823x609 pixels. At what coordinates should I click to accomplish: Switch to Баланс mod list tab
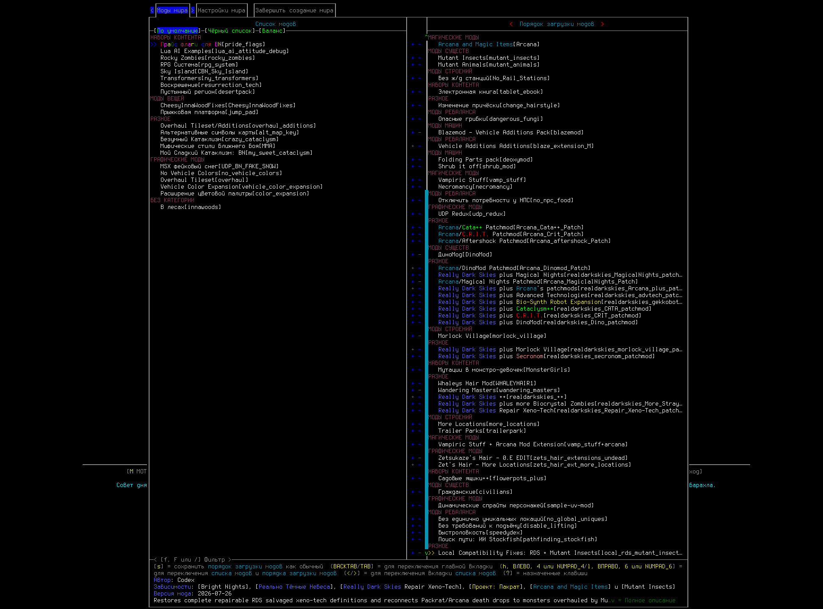pyautogui.click(x=272, y=31)
